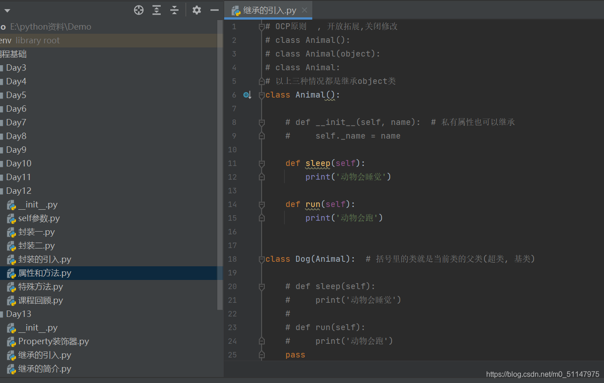Select the Day7 folder

16,123
